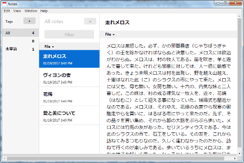
Task: Click the vertical scrollbar up arrow
Action: click(x=239, y=16)
